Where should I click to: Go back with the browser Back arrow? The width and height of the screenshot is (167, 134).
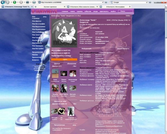(x=3, y=2)
